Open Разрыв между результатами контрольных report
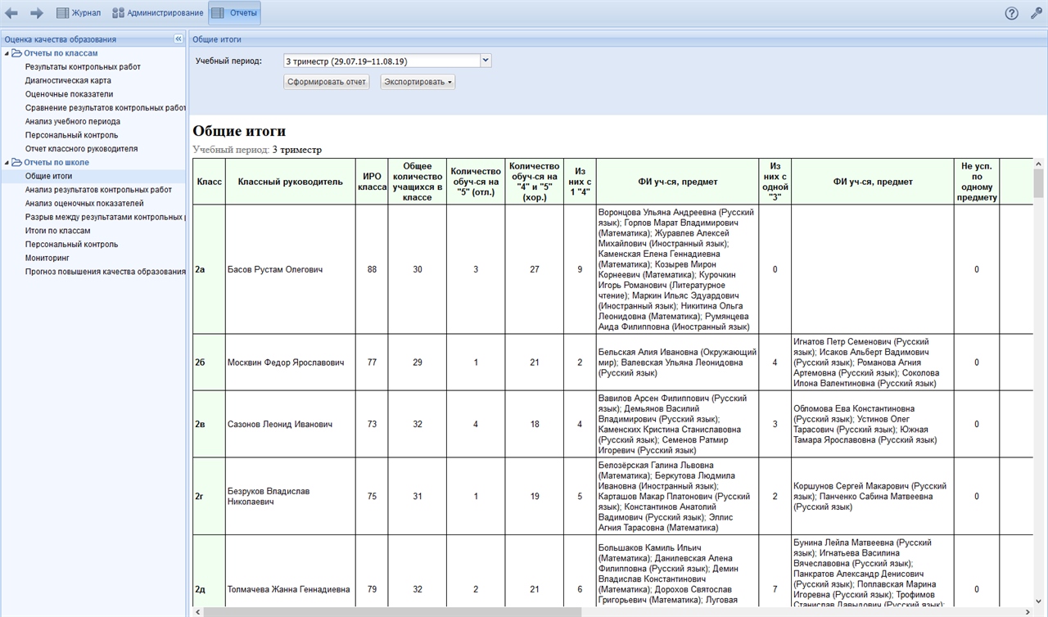The width and height of the screenshot is (1048, 617). coord(106,217)
